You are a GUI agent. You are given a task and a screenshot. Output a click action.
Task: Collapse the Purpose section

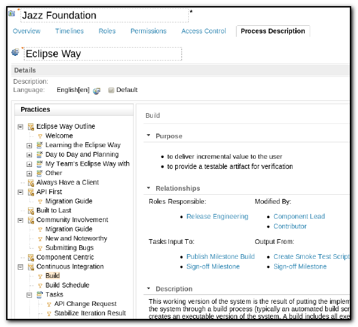(149, 136)
